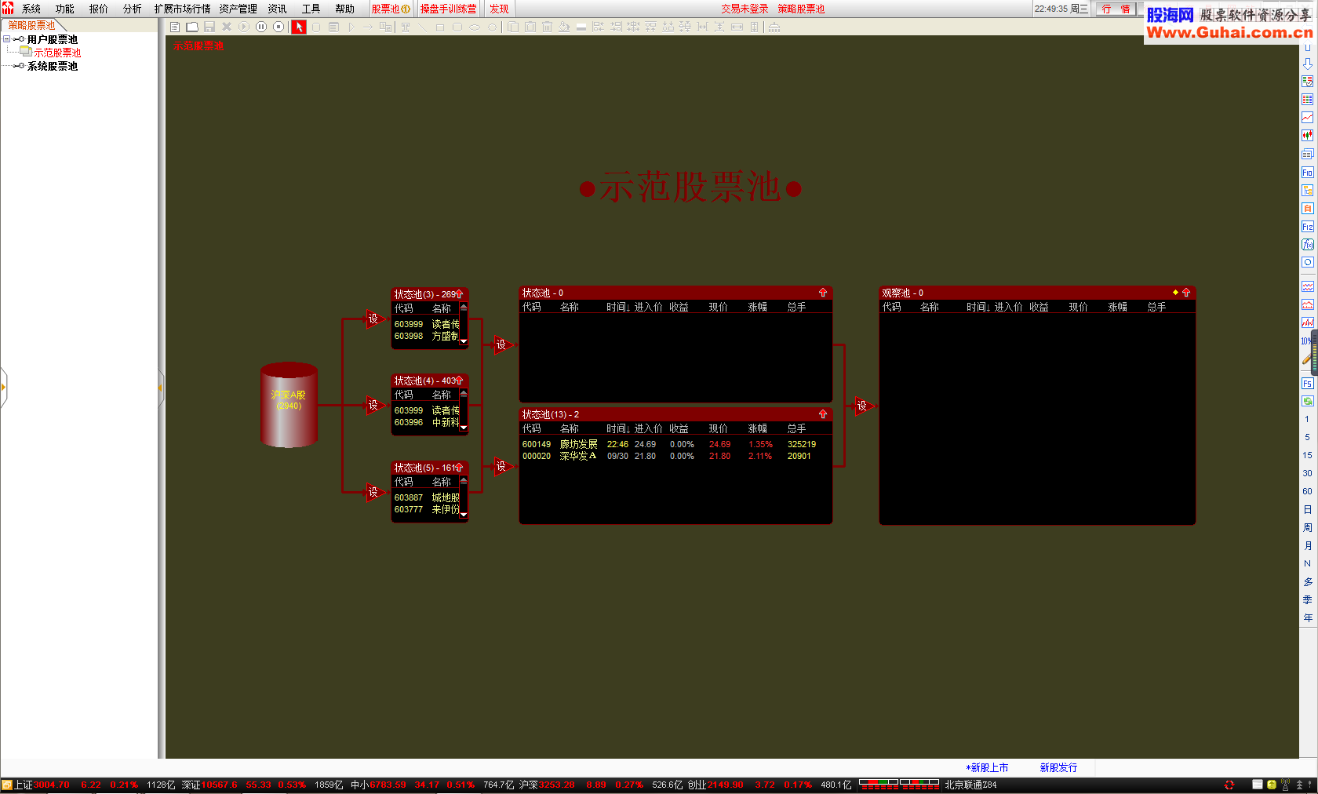Click the yellow icon in the status bar
This screenshot has width=1318, height=794.
[x=1272, y=785]
